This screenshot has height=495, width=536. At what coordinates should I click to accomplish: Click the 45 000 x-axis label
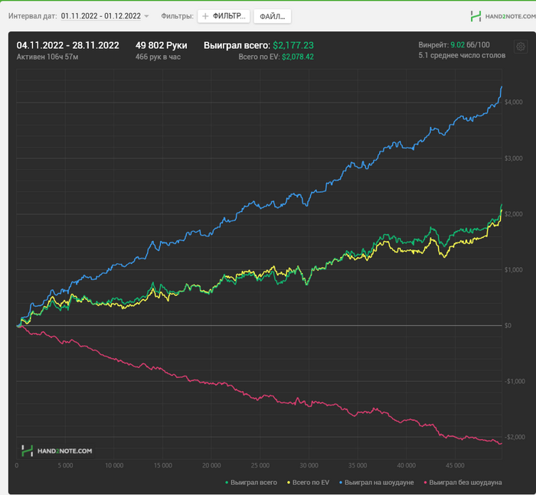(x=455, y=465)
